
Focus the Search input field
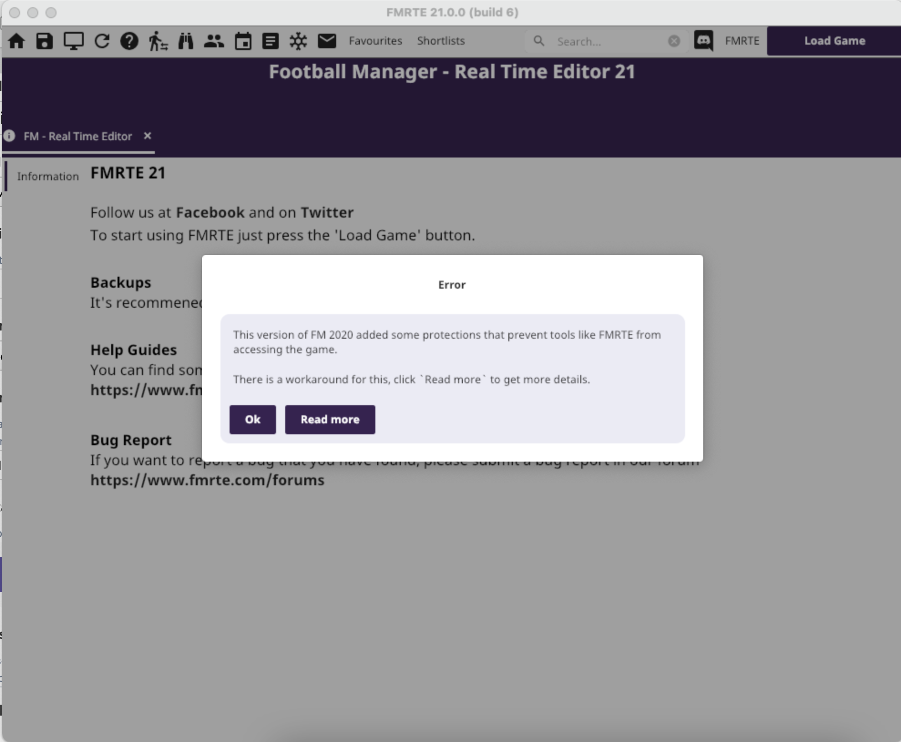606,41
